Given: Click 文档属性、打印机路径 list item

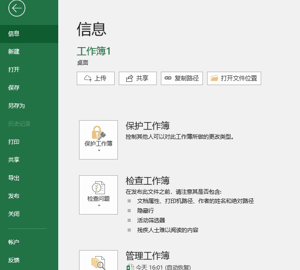Looking at the screenshot, I should (196, 201).
